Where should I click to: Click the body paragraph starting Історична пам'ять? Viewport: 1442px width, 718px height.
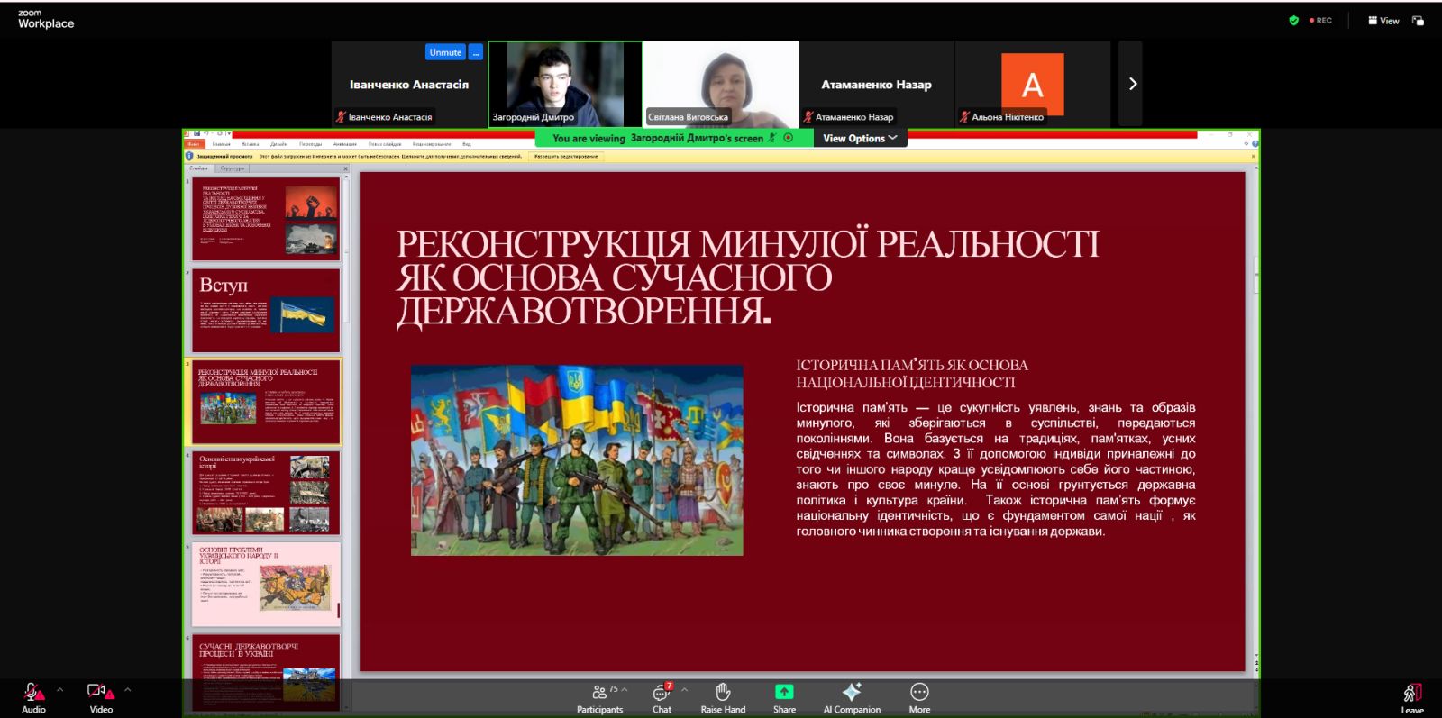(x=996, y=469)
